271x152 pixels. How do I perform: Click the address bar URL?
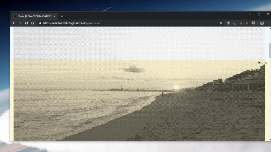pos(71,23)
